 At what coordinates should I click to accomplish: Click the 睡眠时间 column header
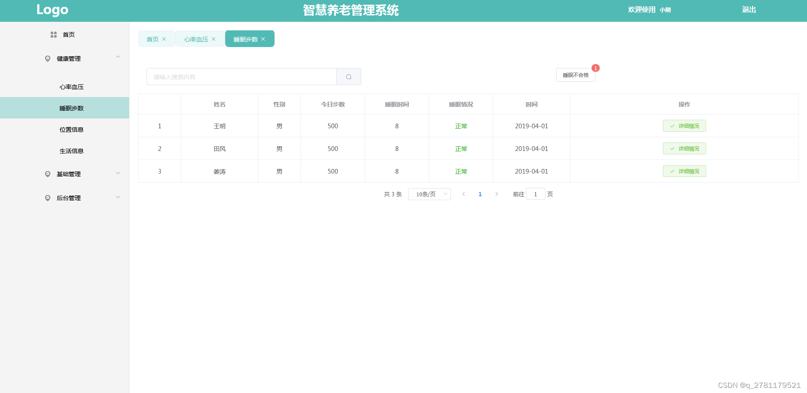[397, 104]
